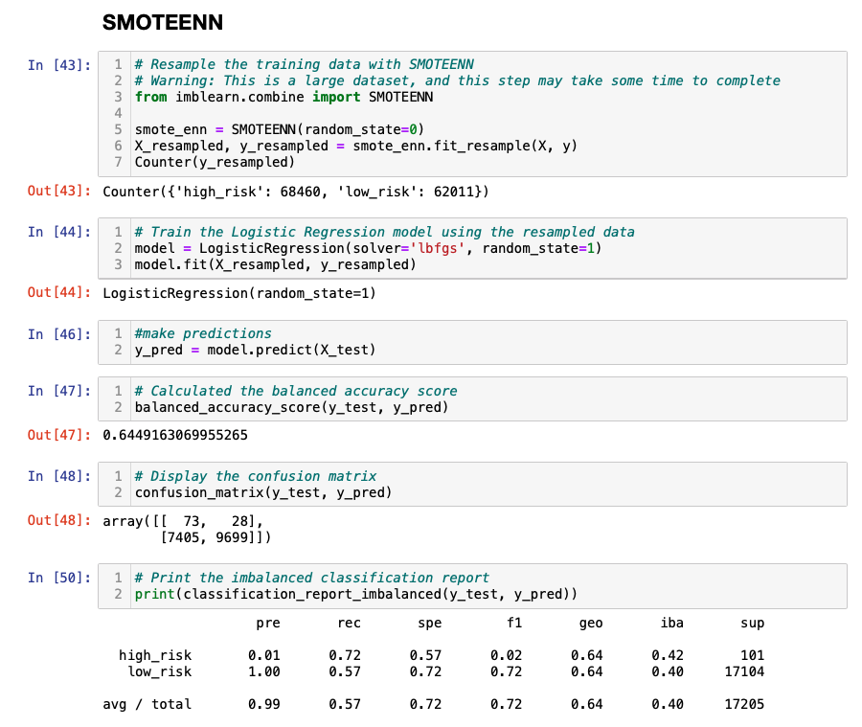
Task: Click the Counter(y_resampled) code line
Action: [x=215, y=162]
